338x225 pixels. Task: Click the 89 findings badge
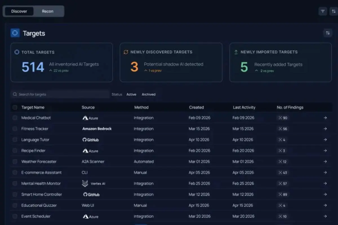(x=283, y=195)
